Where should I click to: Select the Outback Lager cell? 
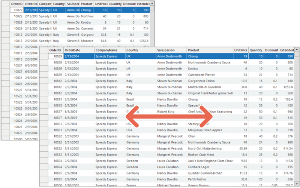click(210, 167)
